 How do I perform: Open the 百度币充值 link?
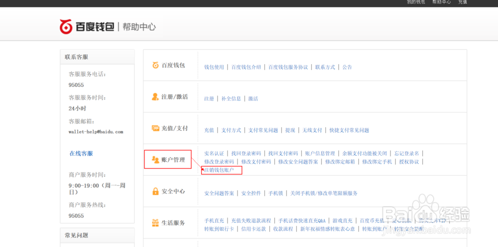pyautogui.click(x=372, y=221)
